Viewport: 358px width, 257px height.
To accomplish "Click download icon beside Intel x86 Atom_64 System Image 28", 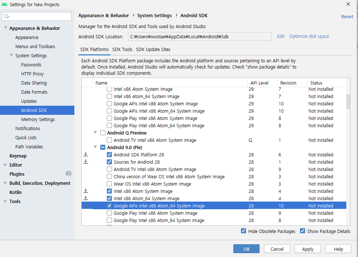I will pos(86,198).
